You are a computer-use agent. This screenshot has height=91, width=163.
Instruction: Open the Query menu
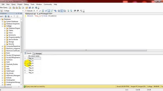[13, 4]
